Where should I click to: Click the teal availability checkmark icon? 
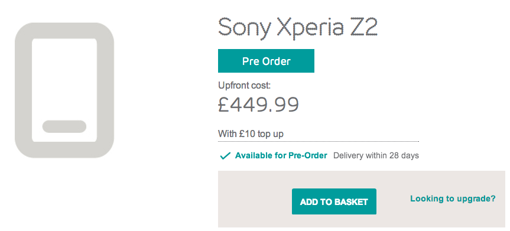[x=225, y=156]
